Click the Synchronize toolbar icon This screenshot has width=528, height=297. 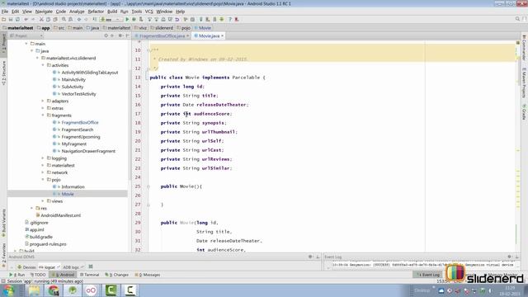18,20
